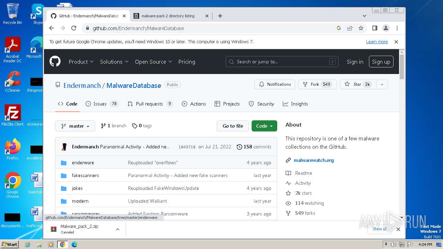Open the Projects tab
443x249 pixels.
[x=227, y=104]
